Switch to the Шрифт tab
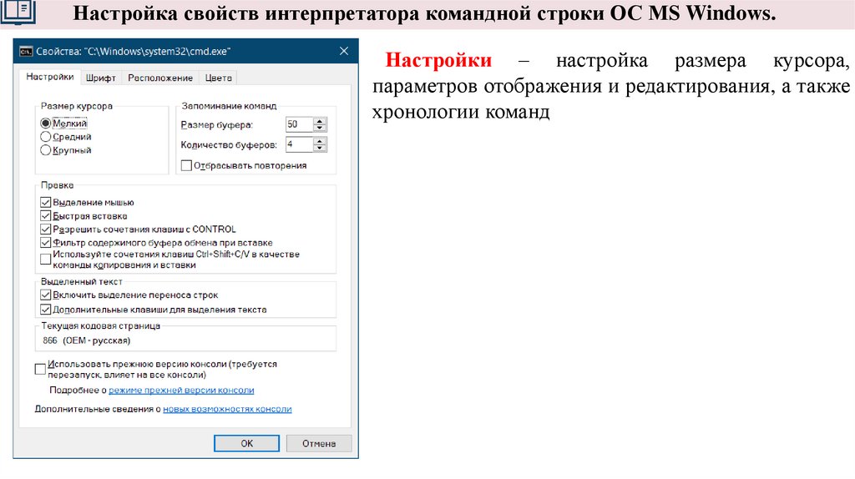855x479 pixels. pyautogui.click(x=101, y=78)
